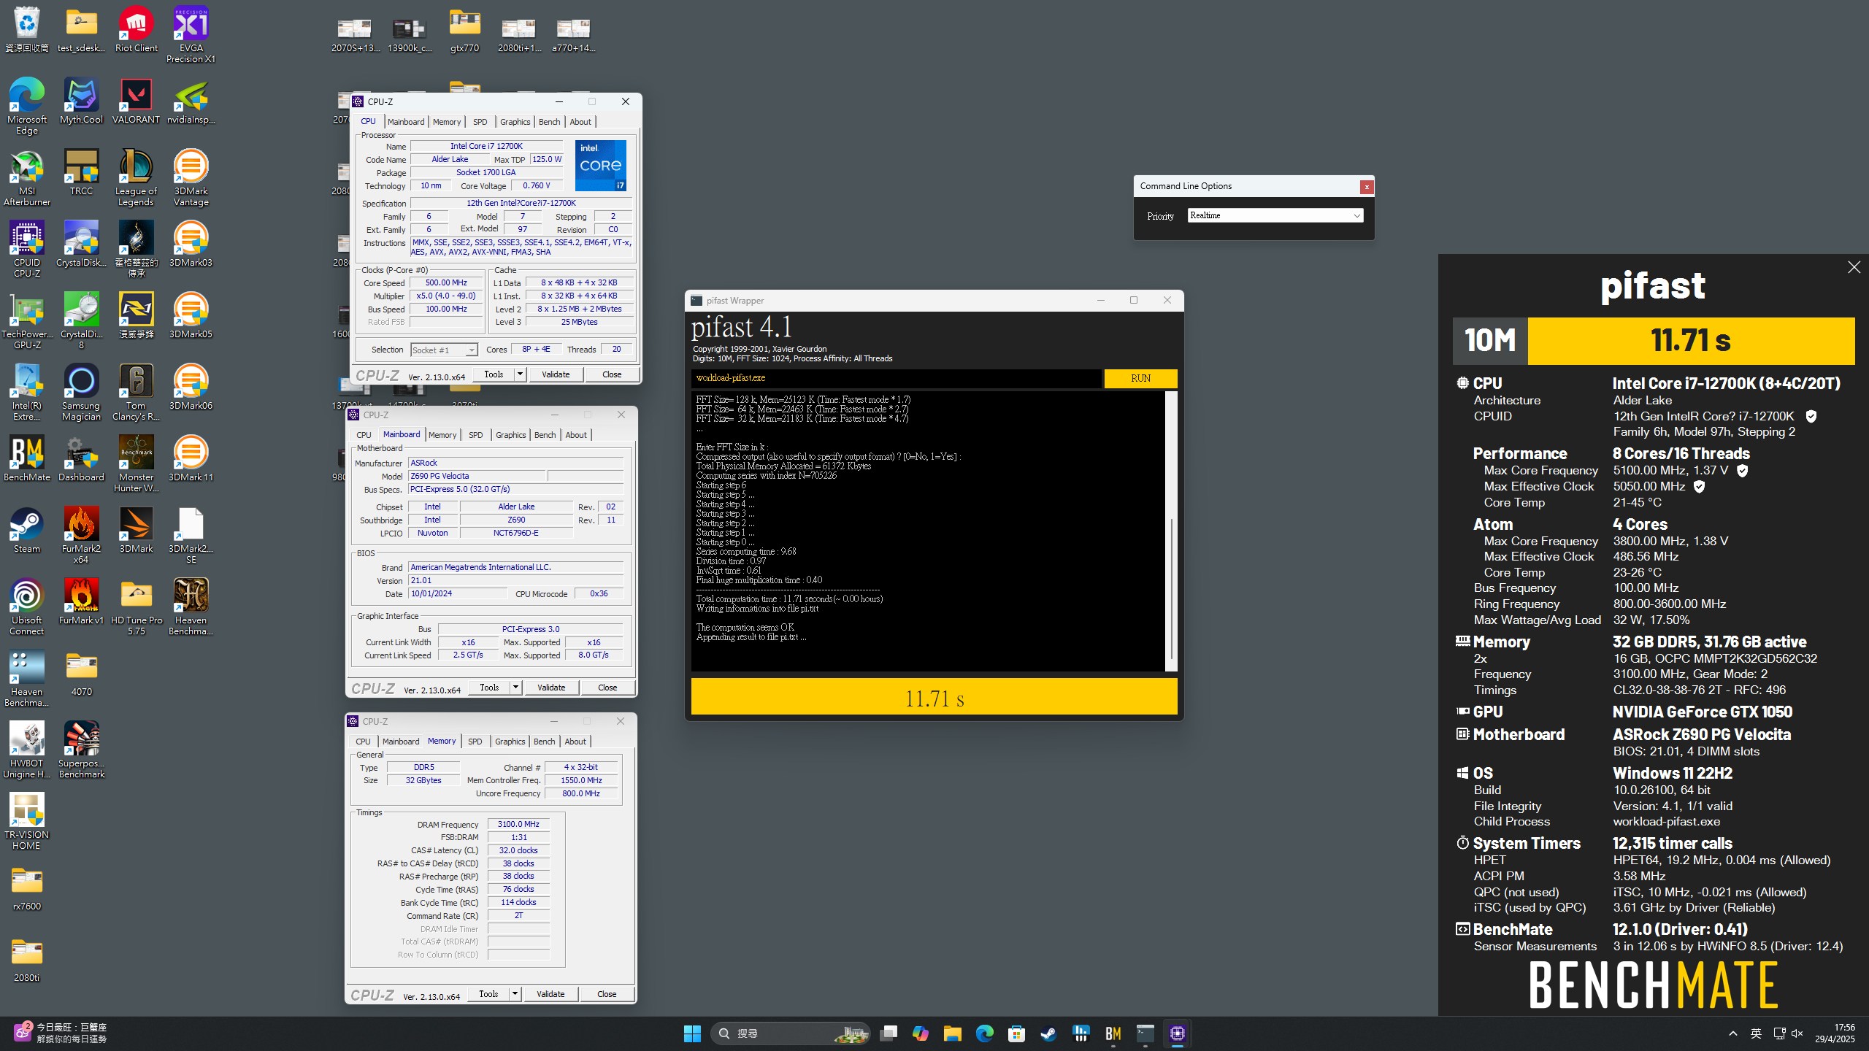Click Validate in top CPU-Z window
Viewport: 1869px width, 1051px height.
[556, 374]
